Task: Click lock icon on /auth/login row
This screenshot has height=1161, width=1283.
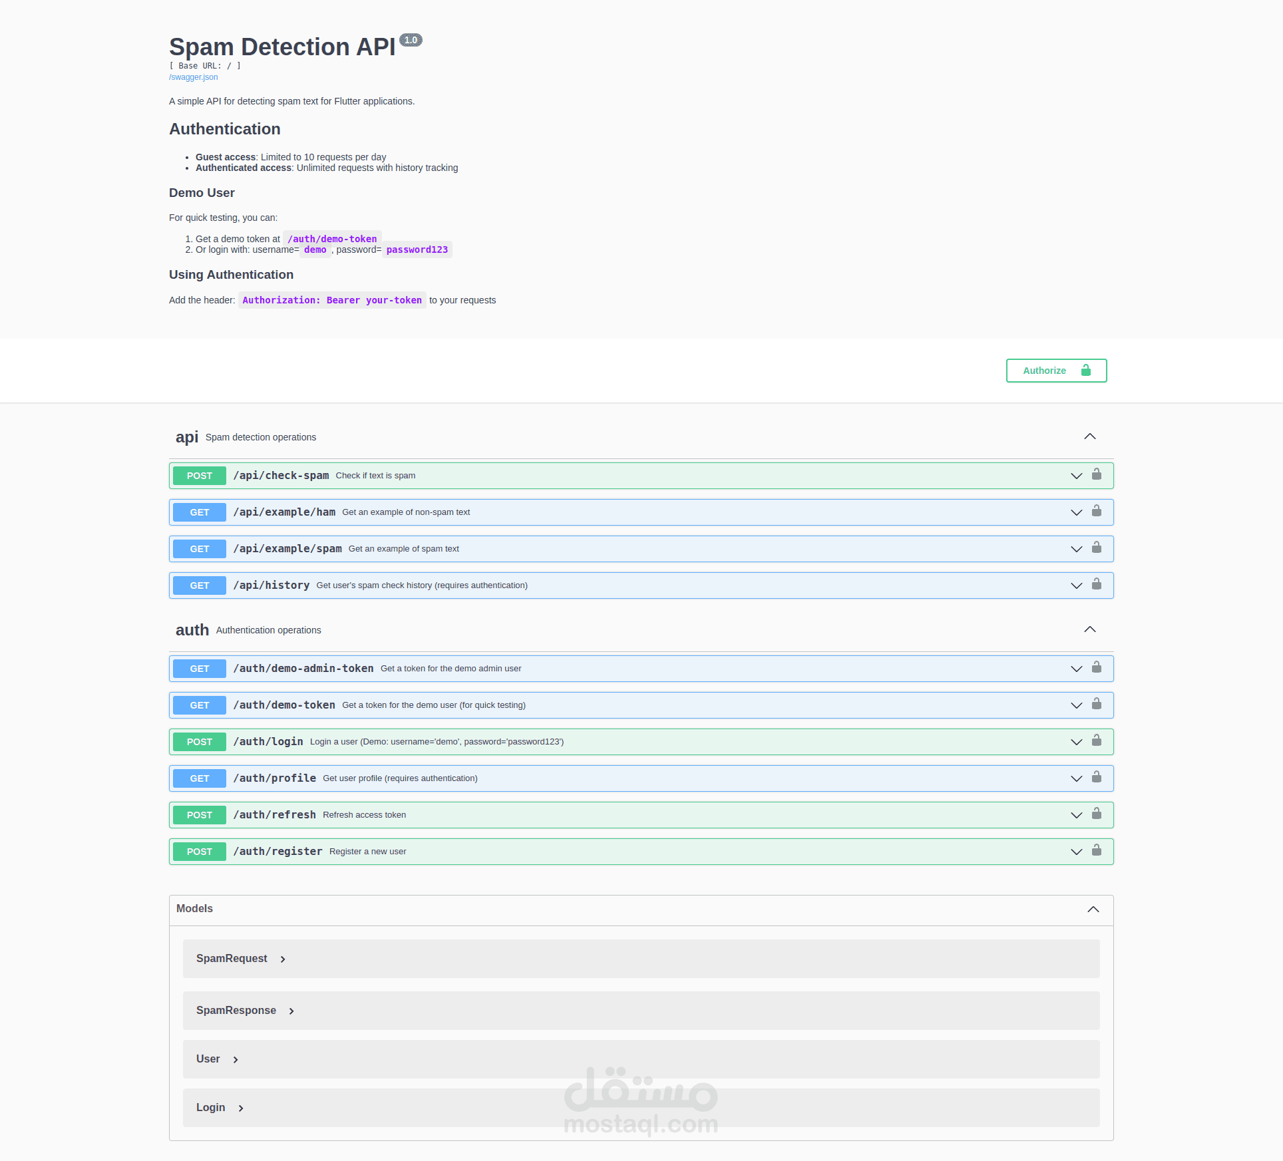Action: tap(1097, 741)
